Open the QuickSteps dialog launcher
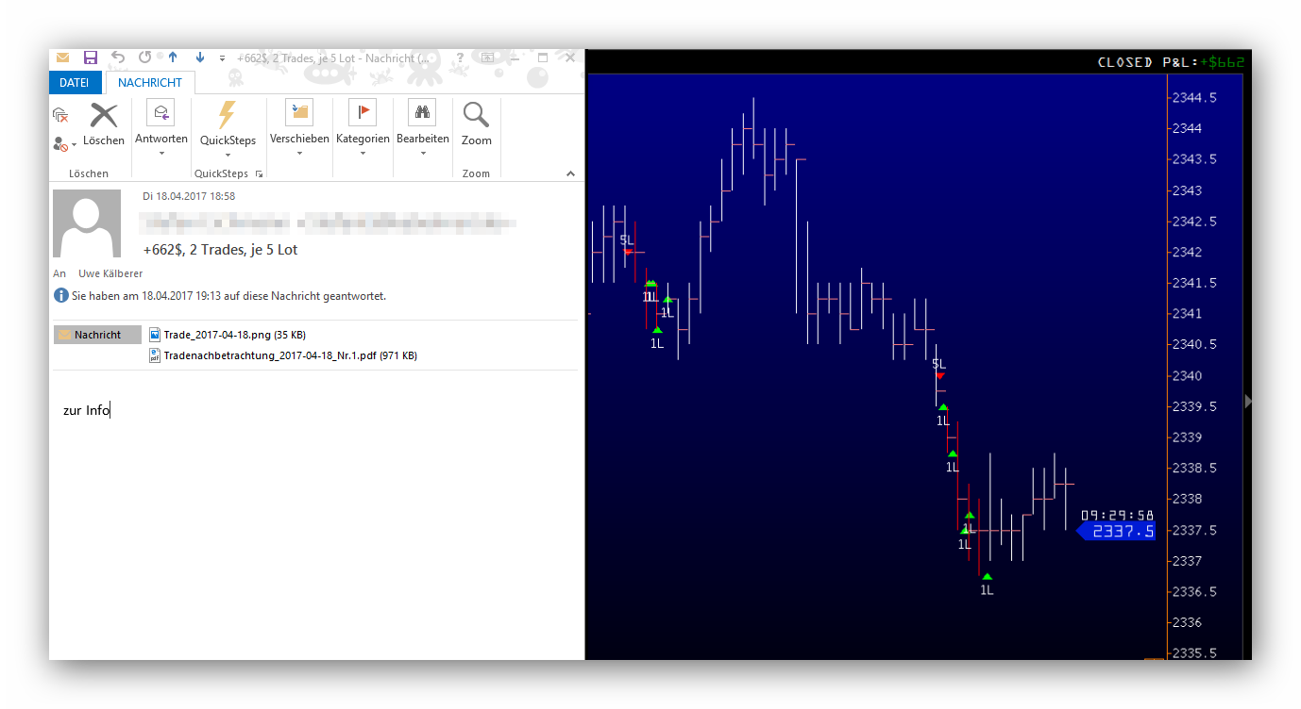The width and height of the screenshot is (1301, 709). point(259,173)
